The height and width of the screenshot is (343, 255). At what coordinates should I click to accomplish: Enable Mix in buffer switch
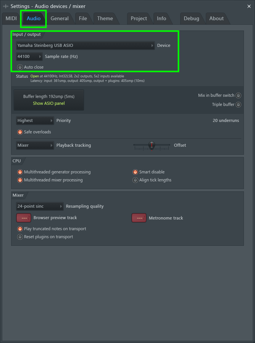pos(238,95)
